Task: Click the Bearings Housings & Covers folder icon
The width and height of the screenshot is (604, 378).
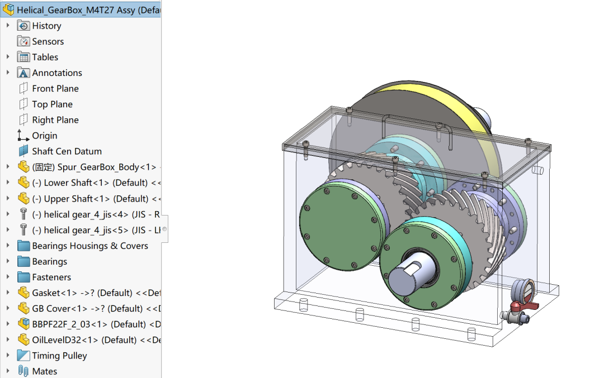Action: pyautogui.click(x=23, y=246)
